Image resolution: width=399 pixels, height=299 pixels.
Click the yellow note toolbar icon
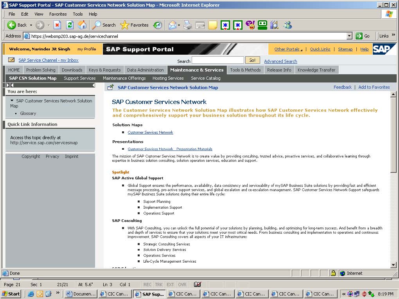click(213, 25)
